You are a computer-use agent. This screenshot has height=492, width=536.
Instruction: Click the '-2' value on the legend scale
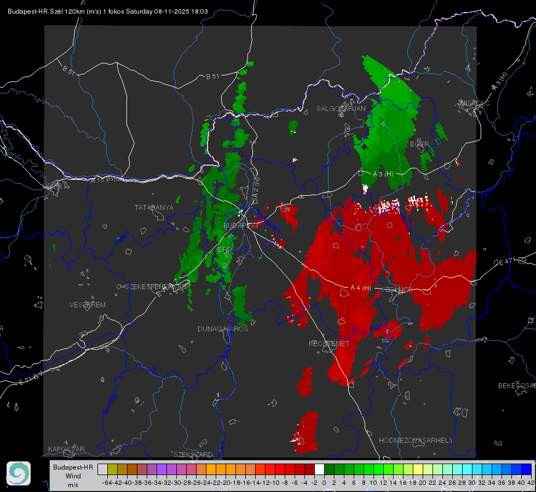point(314,483)
